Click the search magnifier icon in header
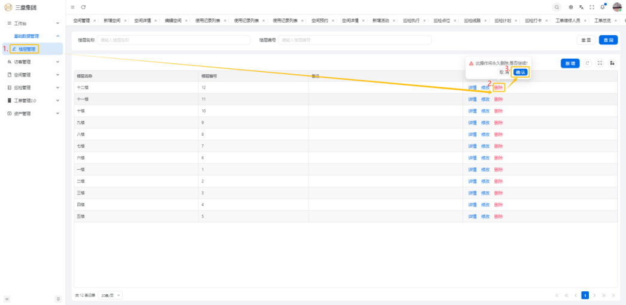Image resolution: width=626 pixels, height=305 pixels. point(557,7)
